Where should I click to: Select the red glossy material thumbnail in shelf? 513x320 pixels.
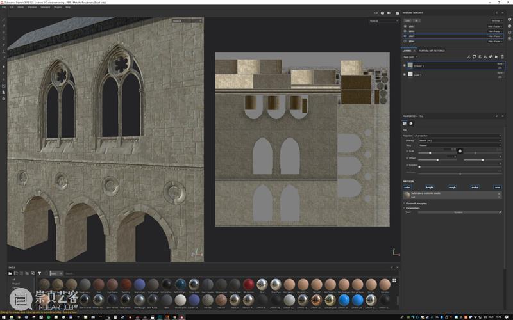pyautogui.click(x=248, y=284)
